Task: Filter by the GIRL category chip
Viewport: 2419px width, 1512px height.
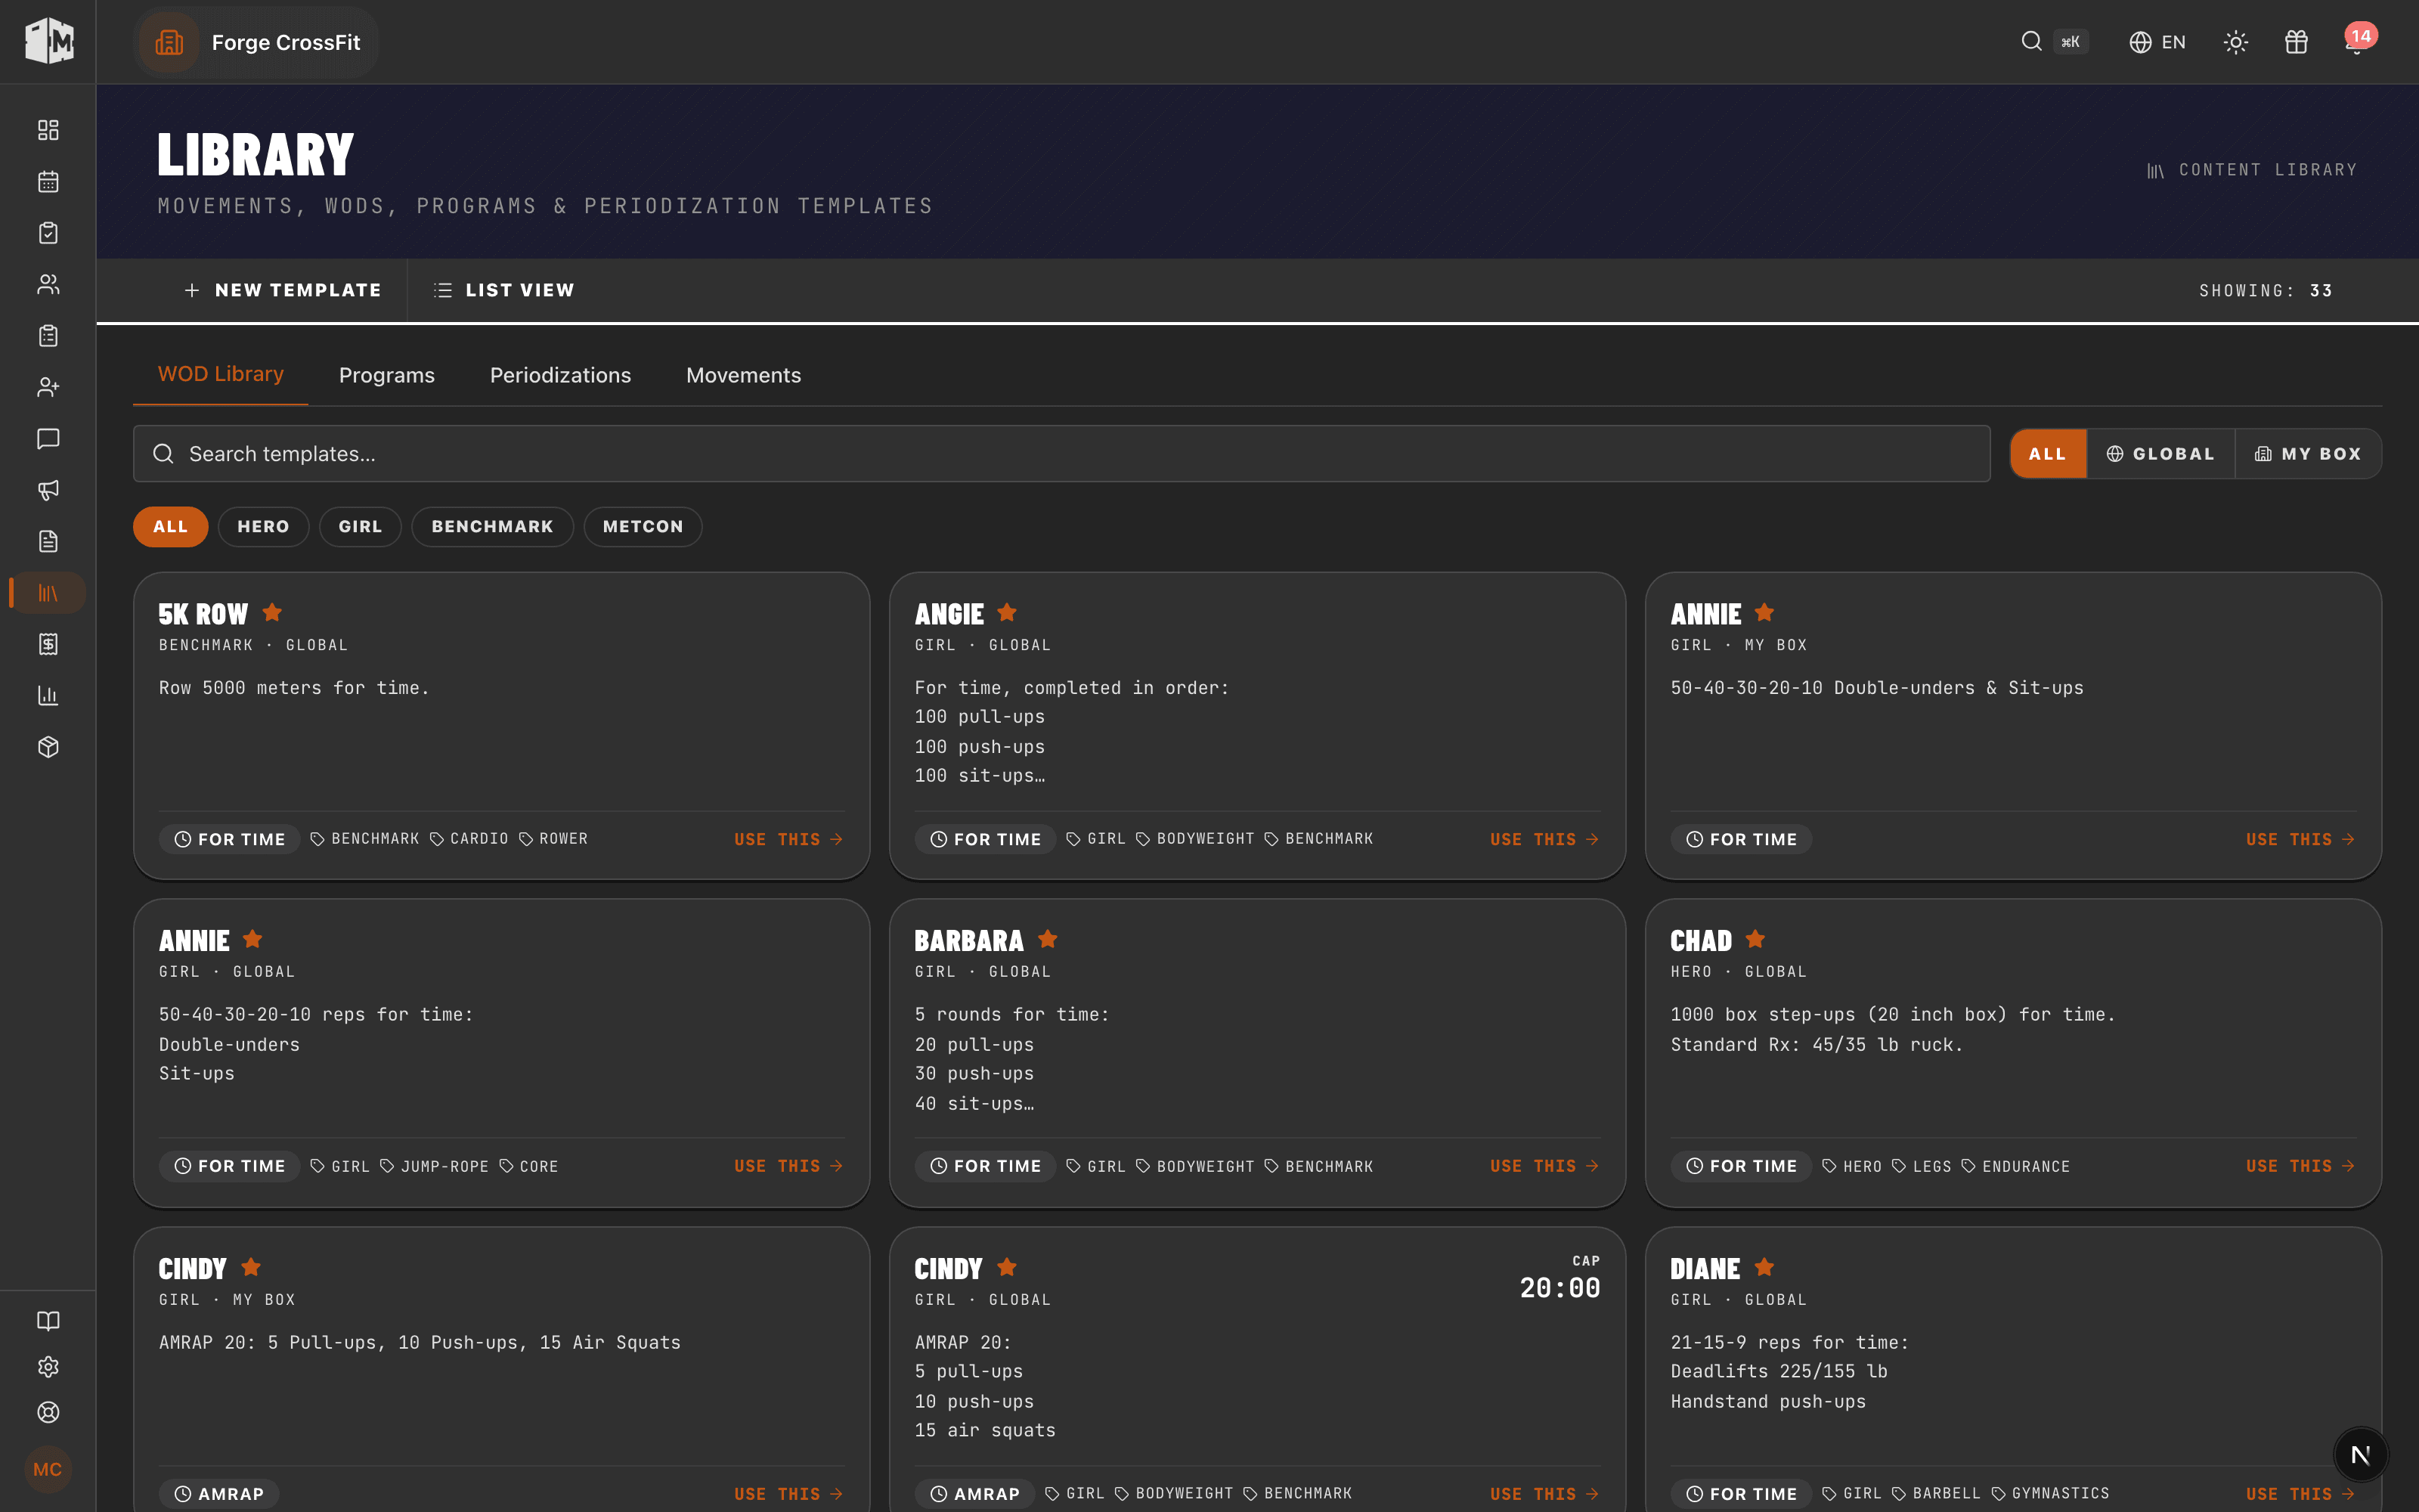Action: click(x=360, y=526)
